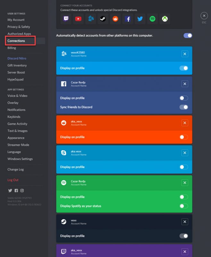211x257 pixels.
Task: Click the Steam logo on vexx card
Action: click(x=63, y=222)
